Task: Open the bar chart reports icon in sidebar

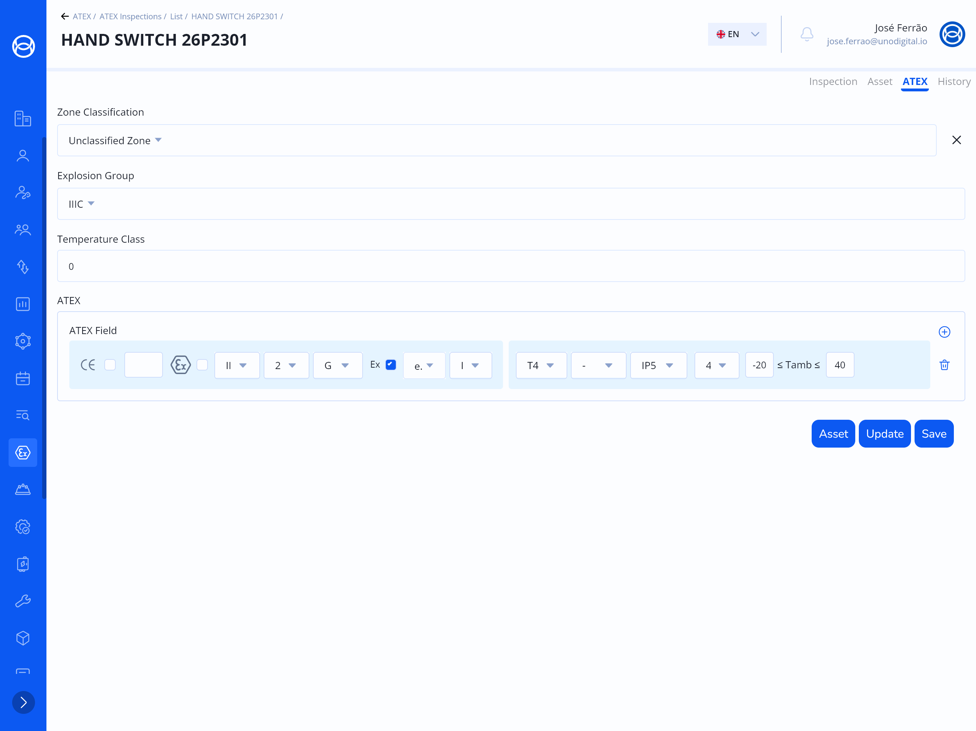Action: click(23, 304)
